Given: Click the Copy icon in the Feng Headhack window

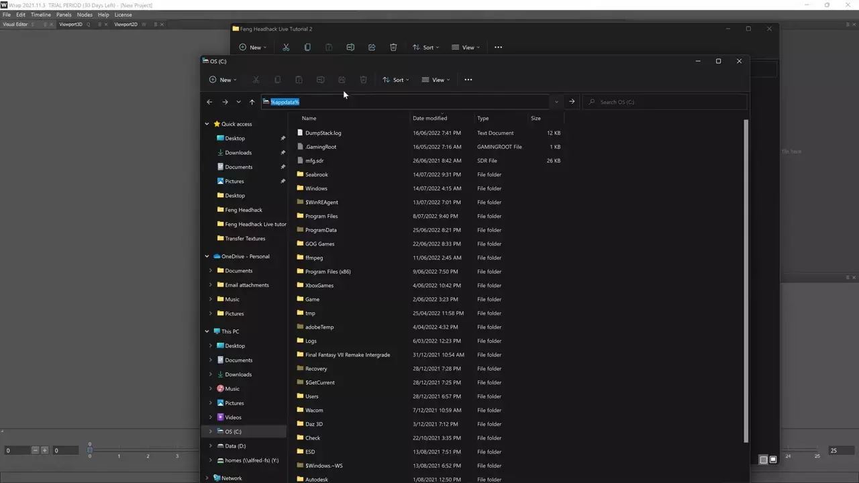Looking at the screenshot, I should (307, 48).
